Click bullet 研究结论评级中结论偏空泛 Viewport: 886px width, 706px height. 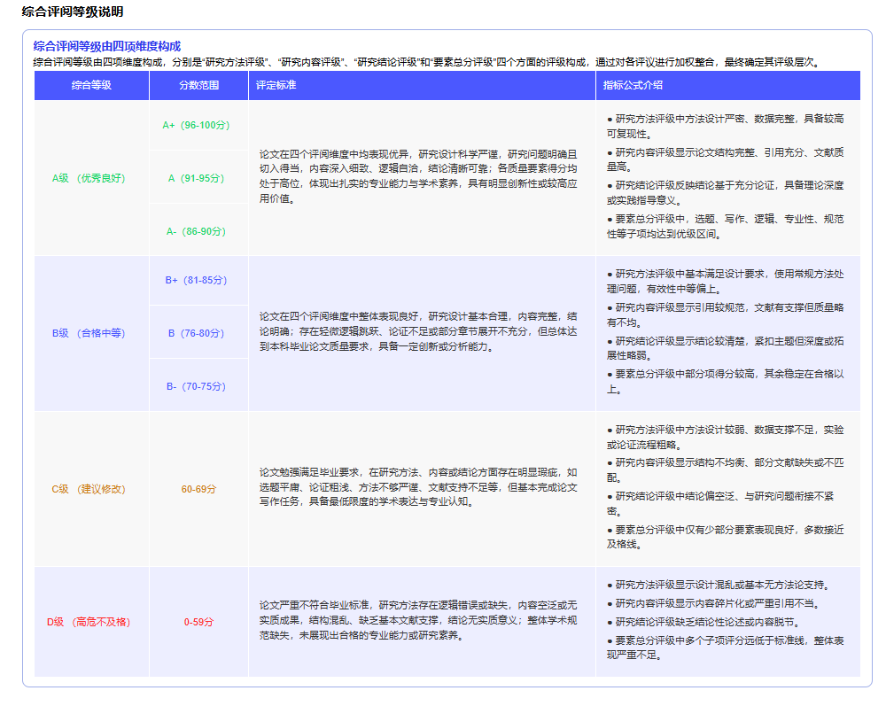(x=720, y=504)
